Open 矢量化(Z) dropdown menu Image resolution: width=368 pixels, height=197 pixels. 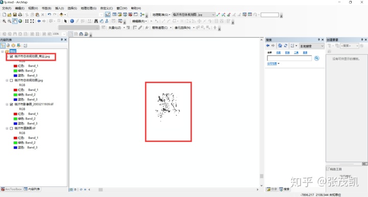click(116, 28)
